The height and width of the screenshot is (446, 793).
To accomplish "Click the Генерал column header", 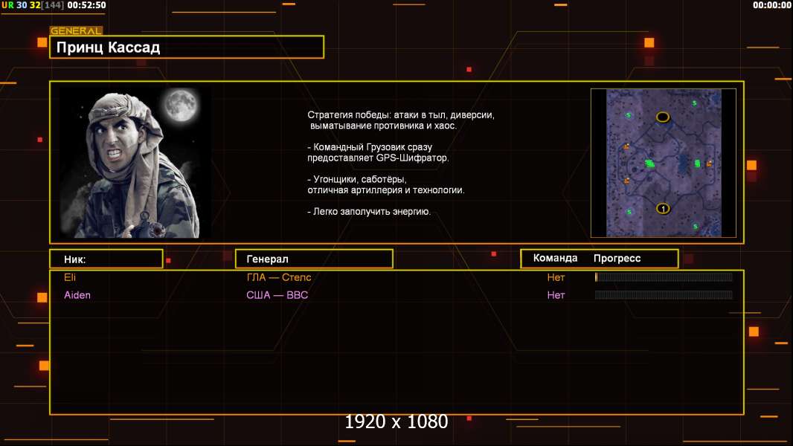I will click(314, 259).
